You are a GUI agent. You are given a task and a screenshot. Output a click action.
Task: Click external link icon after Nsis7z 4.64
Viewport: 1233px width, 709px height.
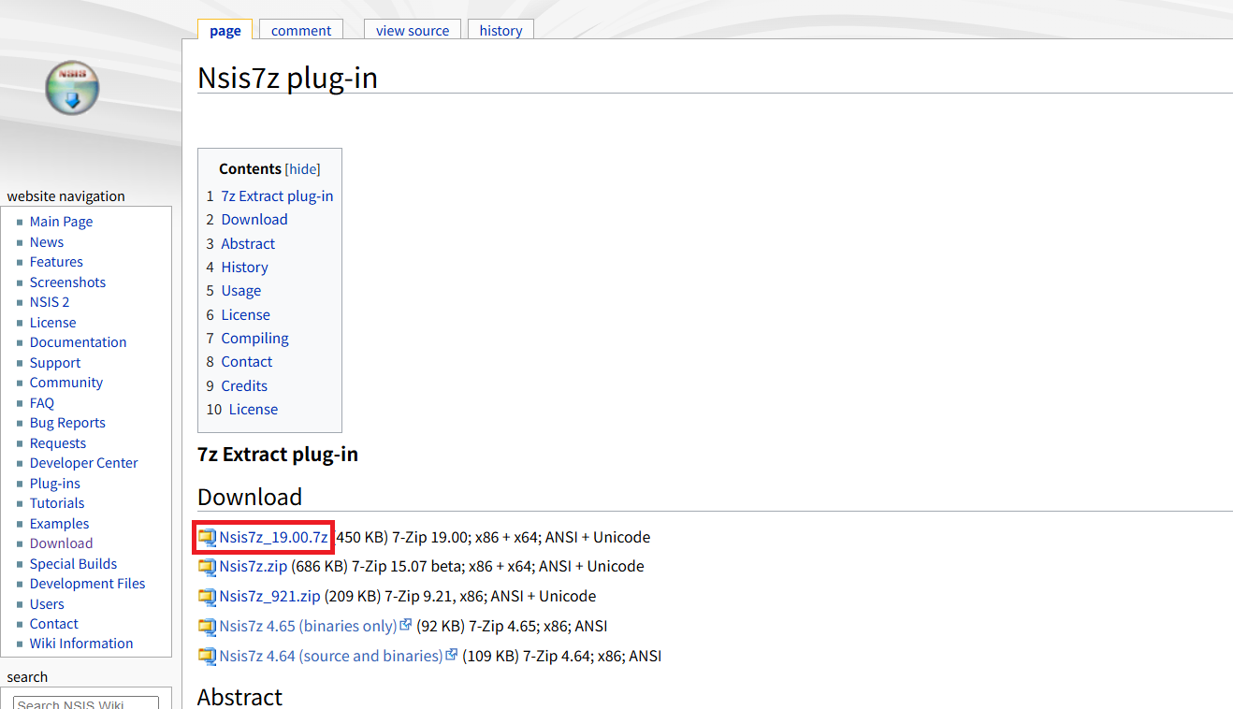pos(452,656)
